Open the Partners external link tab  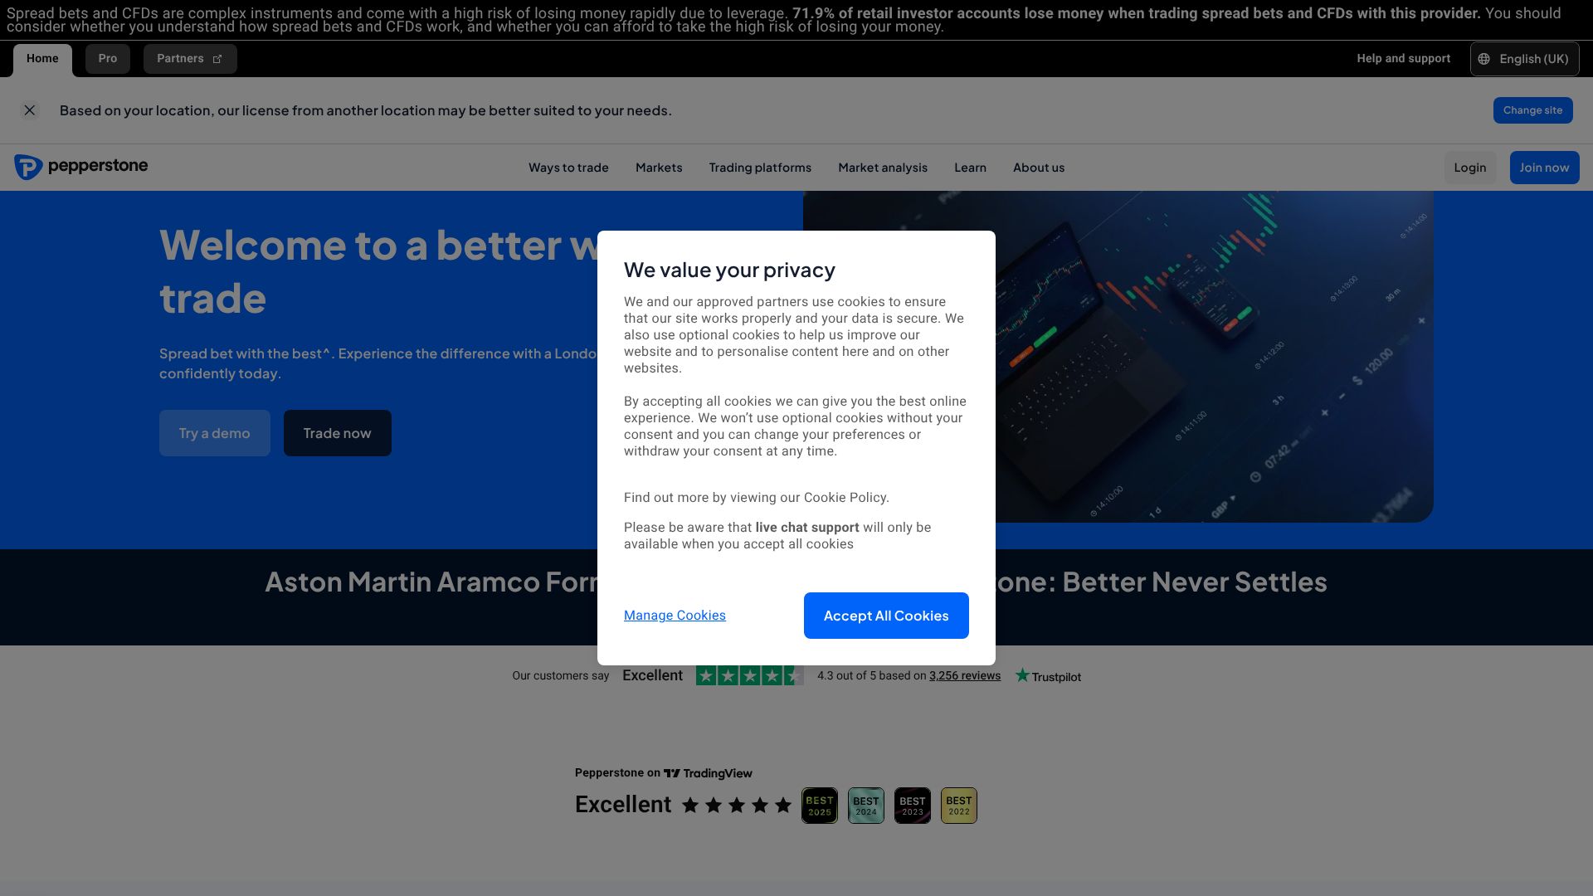pyautogui.click(x=189, y=59)
